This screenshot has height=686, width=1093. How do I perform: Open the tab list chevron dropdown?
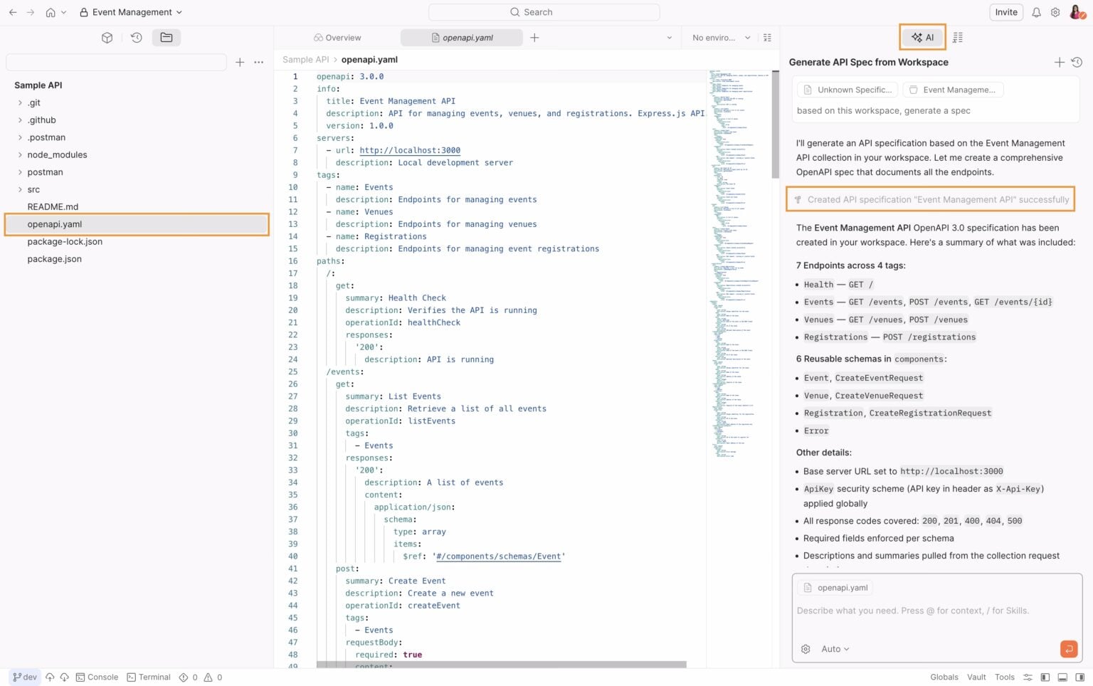click(x=670, y=38)
